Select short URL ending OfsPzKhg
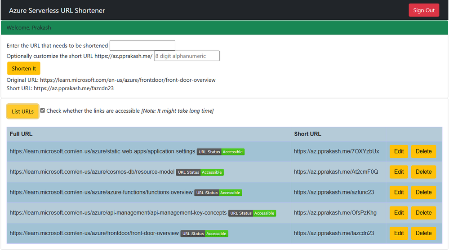Image resolution: width=449 pixels, height=251 pixels. click(335, 213)
